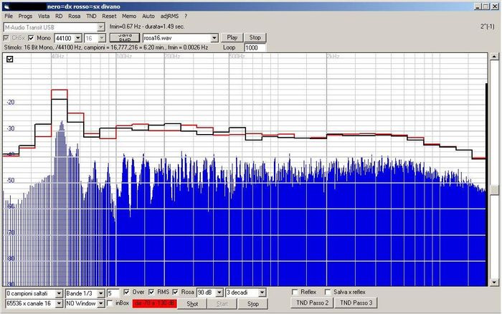Click the scroll up arrow of the graph scrollbar
This screenshot has height=314, width=502.
tap(494, 57)
